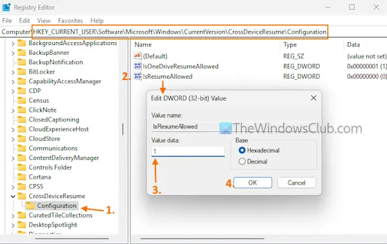Click REG_SZ type of (Default) row
The image size is (387, 244).
pyautogui.click(x=293, y=56)
